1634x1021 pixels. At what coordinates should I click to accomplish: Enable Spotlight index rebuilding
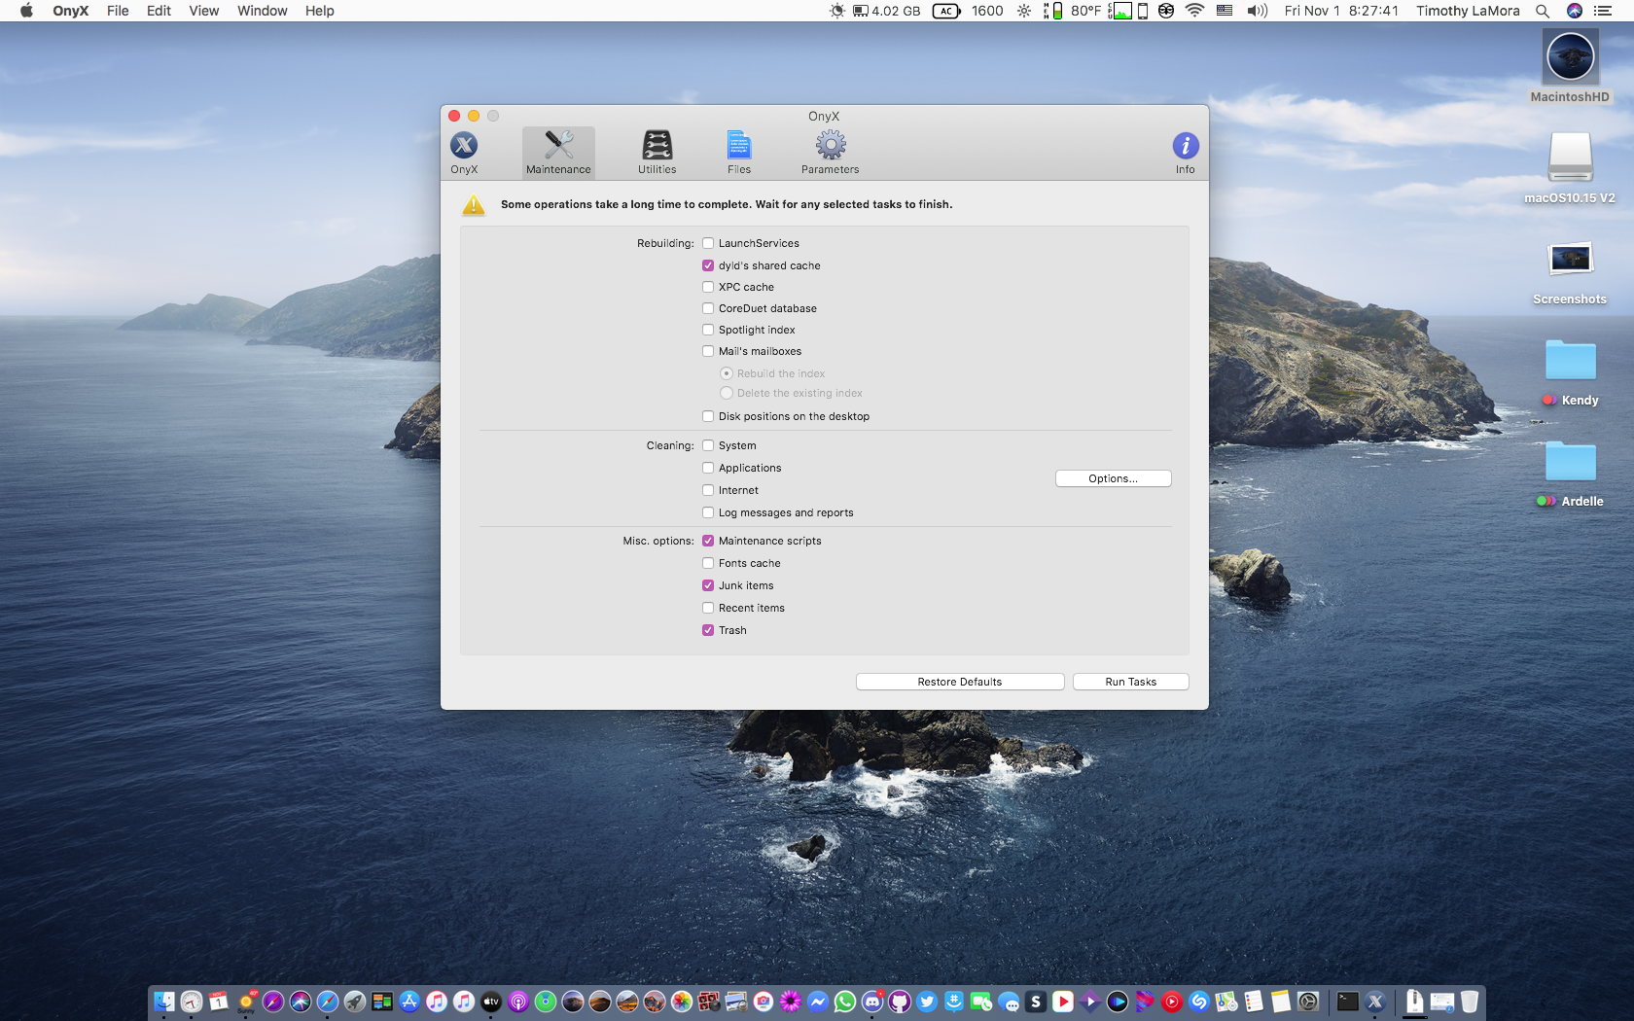click(708, 330)
